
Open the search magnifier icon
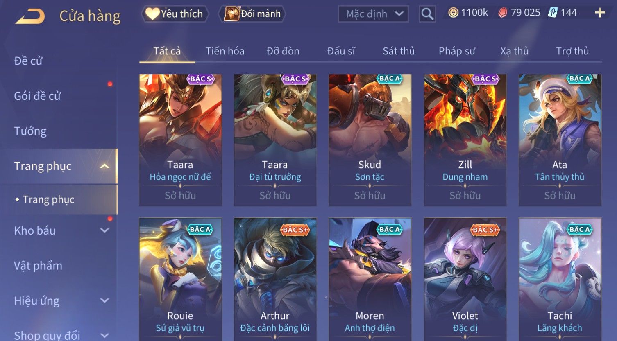tap(427, 14)
